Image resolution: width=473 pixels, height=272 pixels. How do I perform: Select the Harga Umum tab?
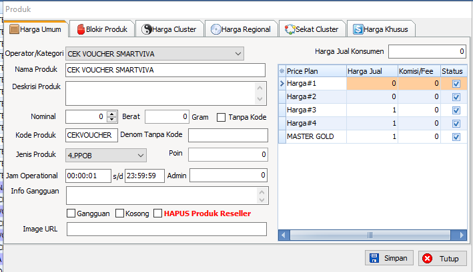[35, 29]
